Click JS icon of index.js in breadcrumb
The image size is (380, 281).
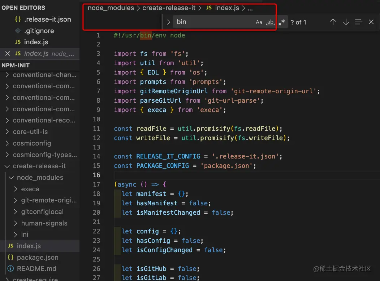209,8
